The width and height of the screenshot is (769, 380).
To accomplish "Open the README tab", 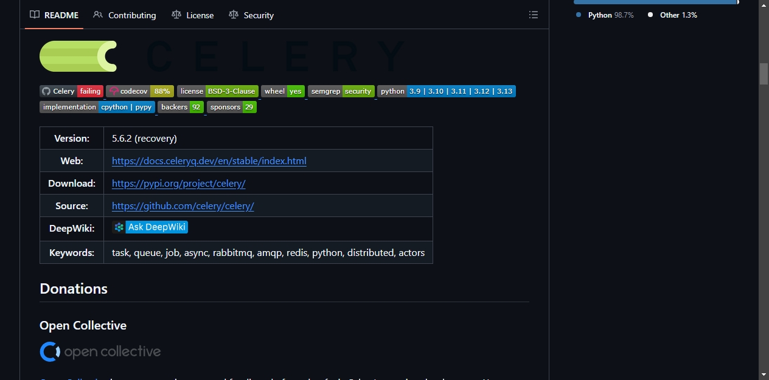I will click(x=54, y=15).
